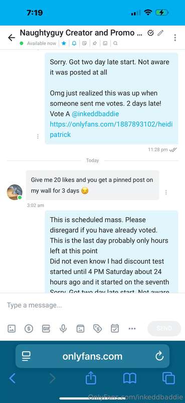This screenshot has width=185, height=403.
Task: Record voice message with microphone icon
Action: click(63, 328)
